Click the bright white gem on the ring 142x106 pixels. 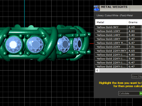coord(14,44)
